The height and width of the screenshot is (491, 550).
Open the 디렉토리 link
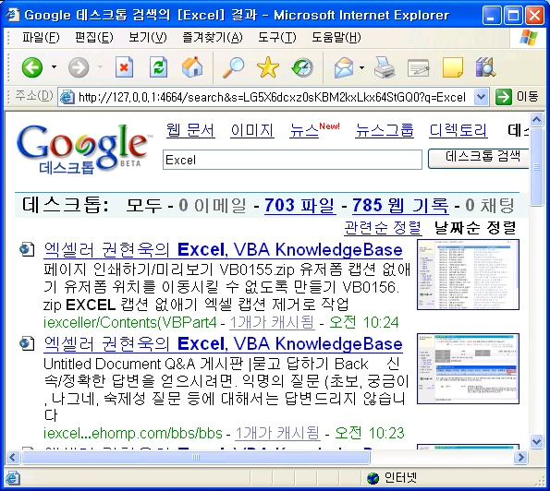[x=458, y=130]
